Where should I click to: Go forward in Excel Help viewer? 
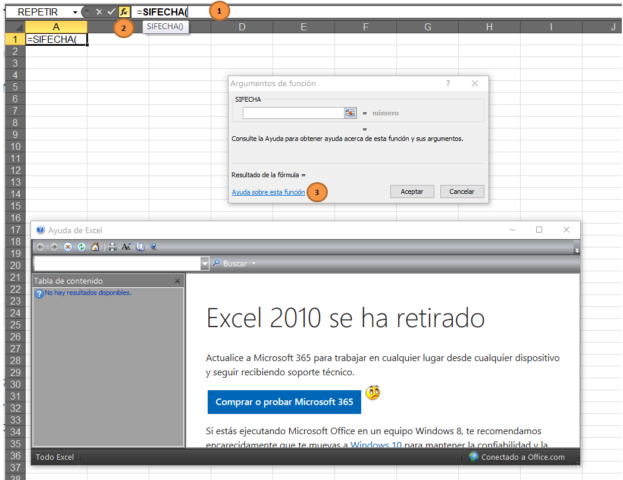tap(54, 247)
